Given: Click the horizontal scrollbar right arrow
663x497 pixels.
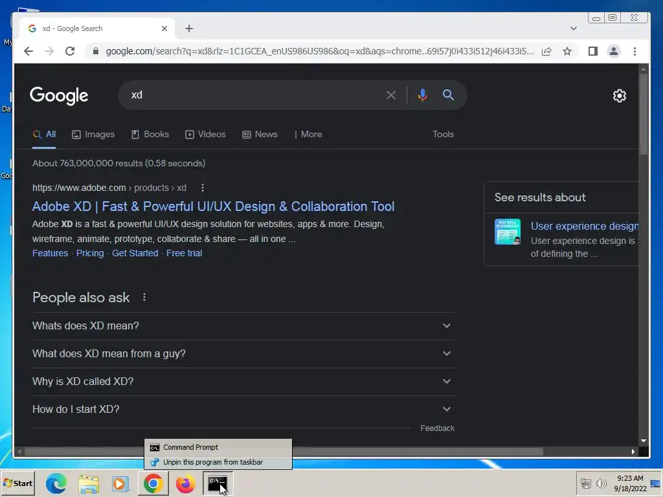Looking at the screenshot, I should tap(633, 451).
